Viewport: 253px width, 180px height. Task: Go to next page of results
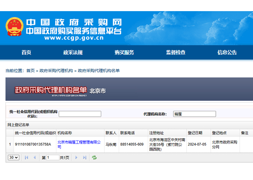click(76, 157)
